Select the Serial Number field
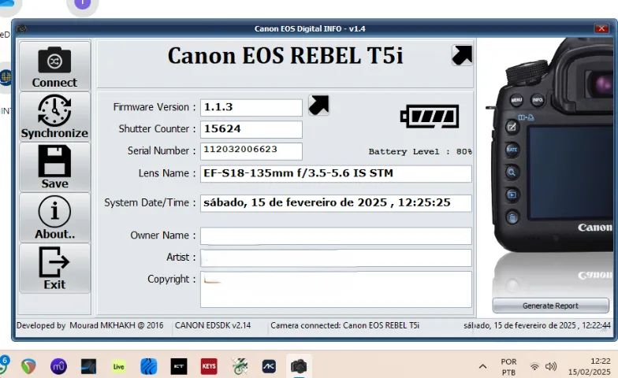Viewport: 618px width, 378px height. [x=251, y=150]
